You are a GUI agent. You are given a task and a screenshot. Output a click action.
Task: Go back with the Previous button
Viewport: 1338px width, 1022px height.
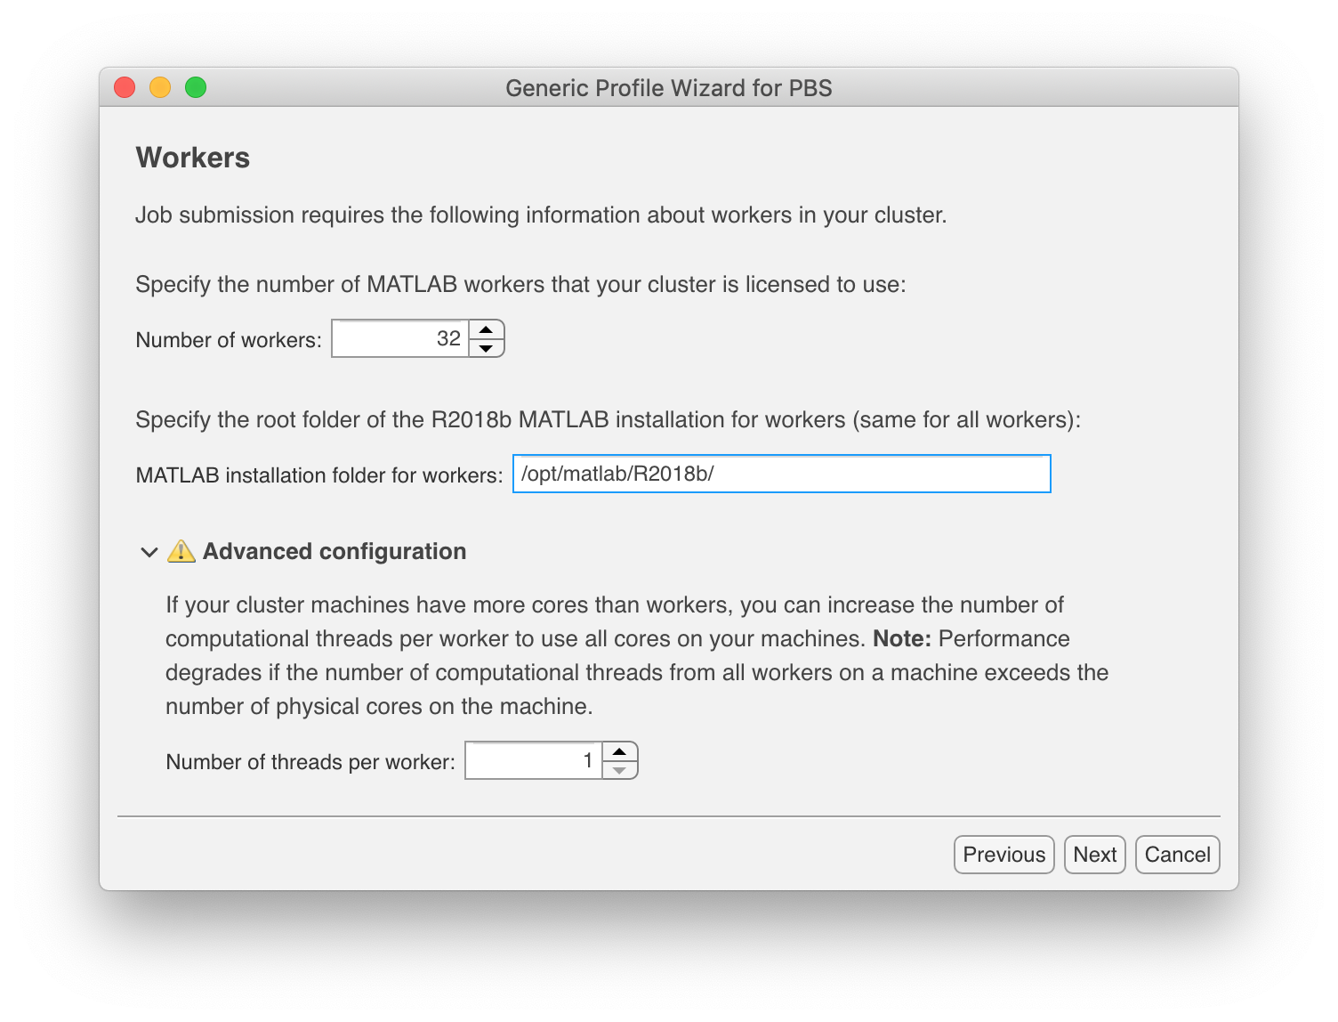(x=1004, y=855)
